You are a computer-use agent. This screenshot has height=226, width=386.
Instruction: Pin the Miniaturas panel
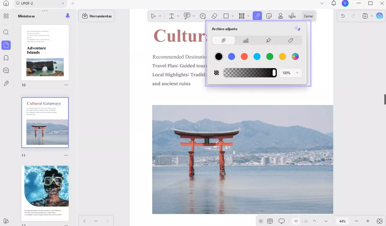point(68,16)
